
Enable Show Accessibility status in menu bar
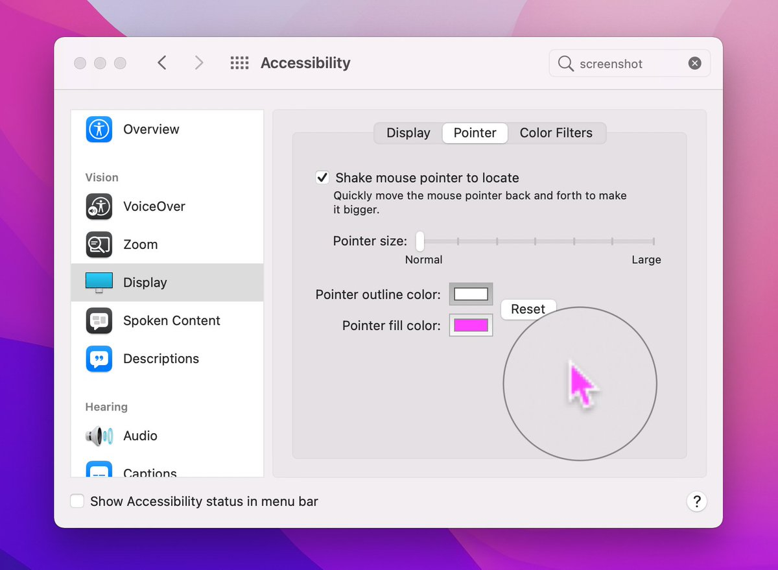[x=77, y=501]
